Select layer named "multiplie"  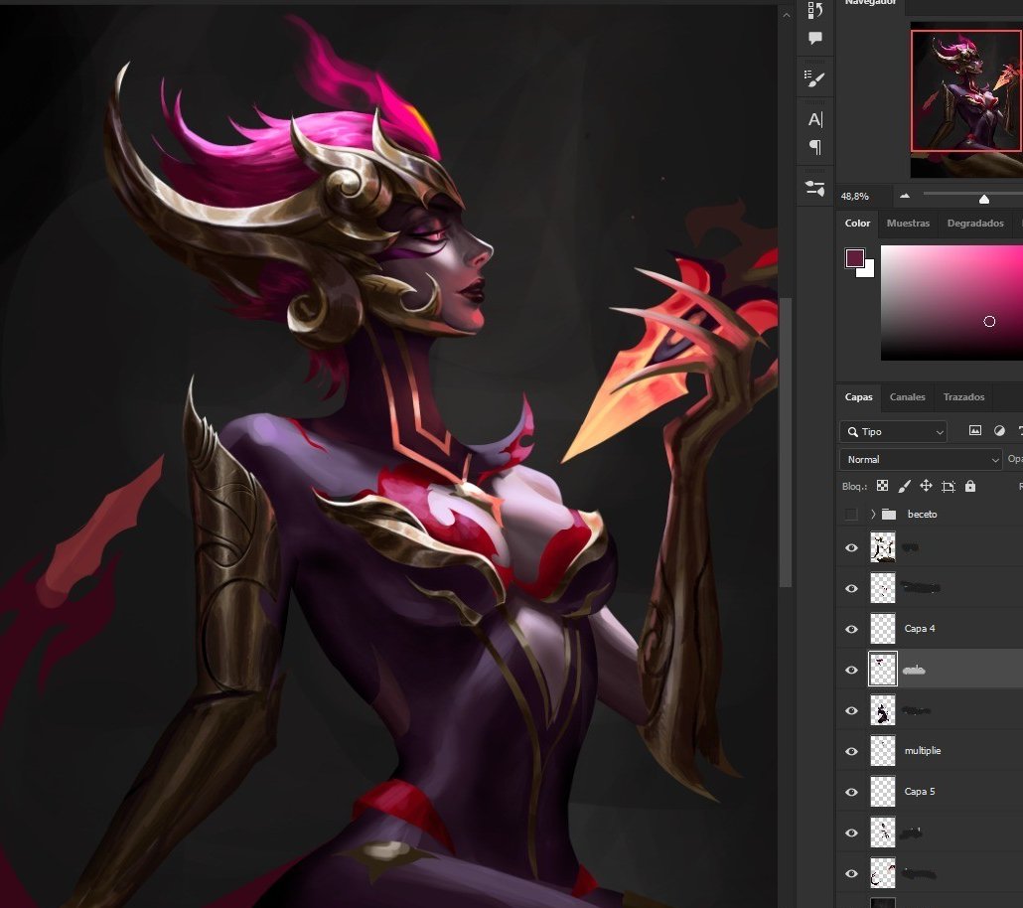tap(923, 751)
